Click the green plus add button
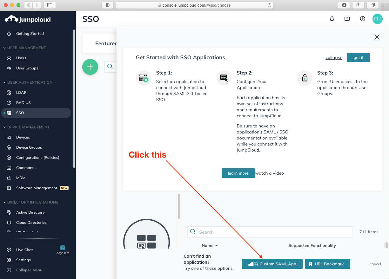 click(x=90, y=67)
